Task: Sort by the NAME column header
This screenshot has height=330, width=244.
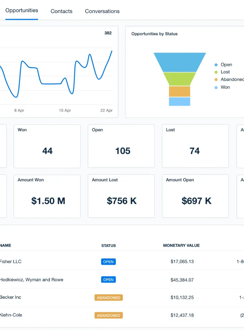Action: click(5, 245)
